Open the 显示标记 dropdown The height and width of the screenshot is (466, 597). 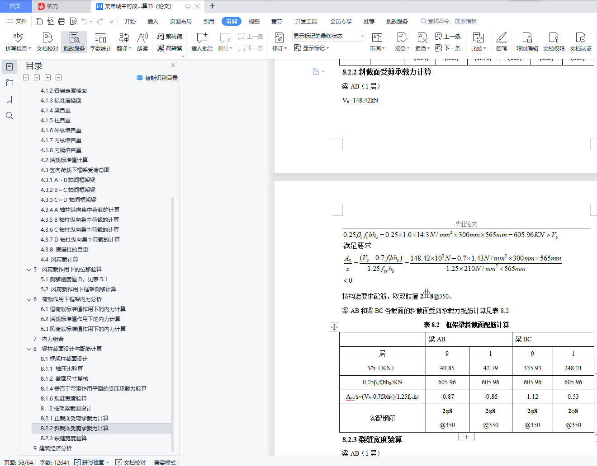click(x=312, y=48)
